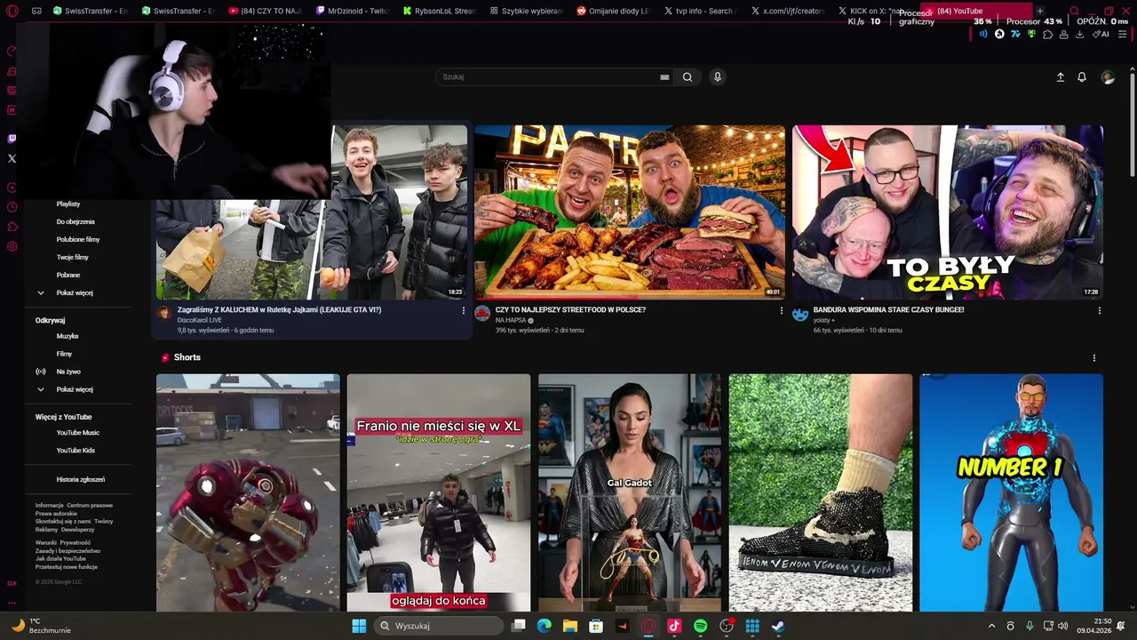Open sidebar three-dots more options
Screen dimensions: 1137x640
[x=12, y=604]
